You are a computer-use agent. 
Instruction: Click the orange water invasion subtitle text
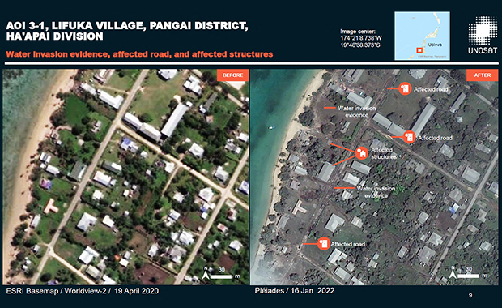(x=139, y=54)
